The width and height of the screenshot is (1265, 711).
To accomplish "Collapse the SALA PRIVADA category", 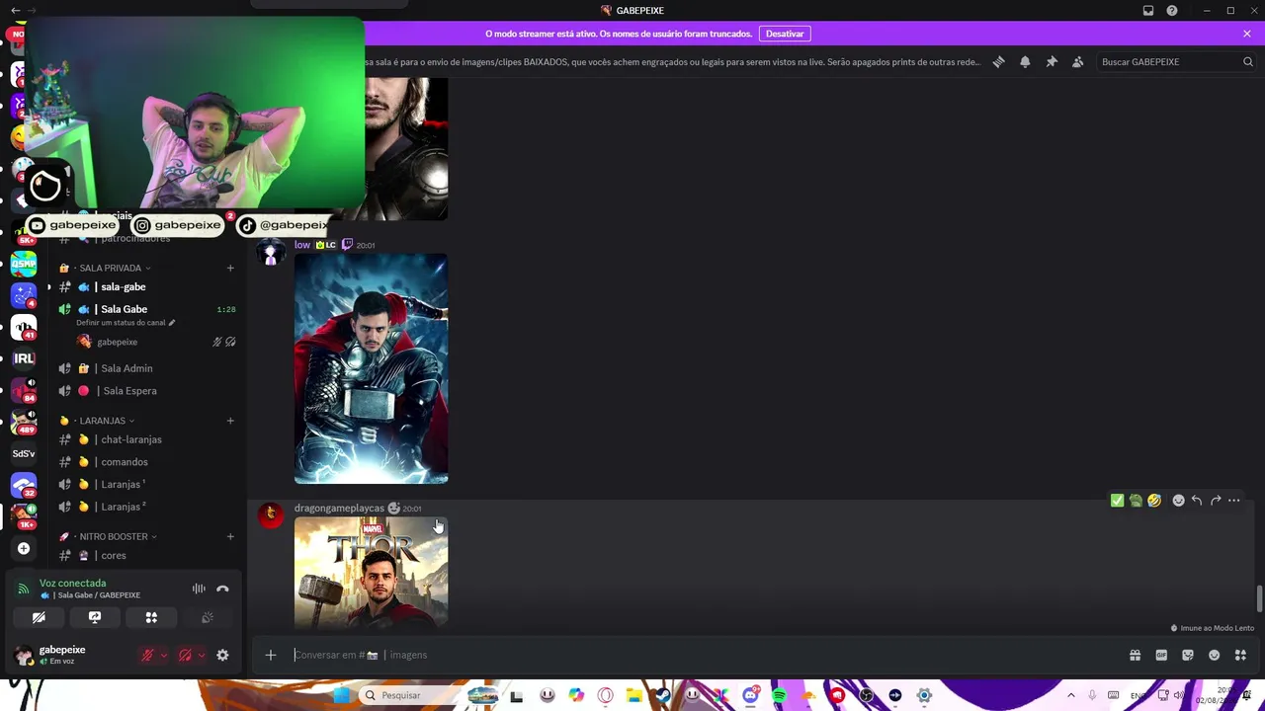I will 110,268.
